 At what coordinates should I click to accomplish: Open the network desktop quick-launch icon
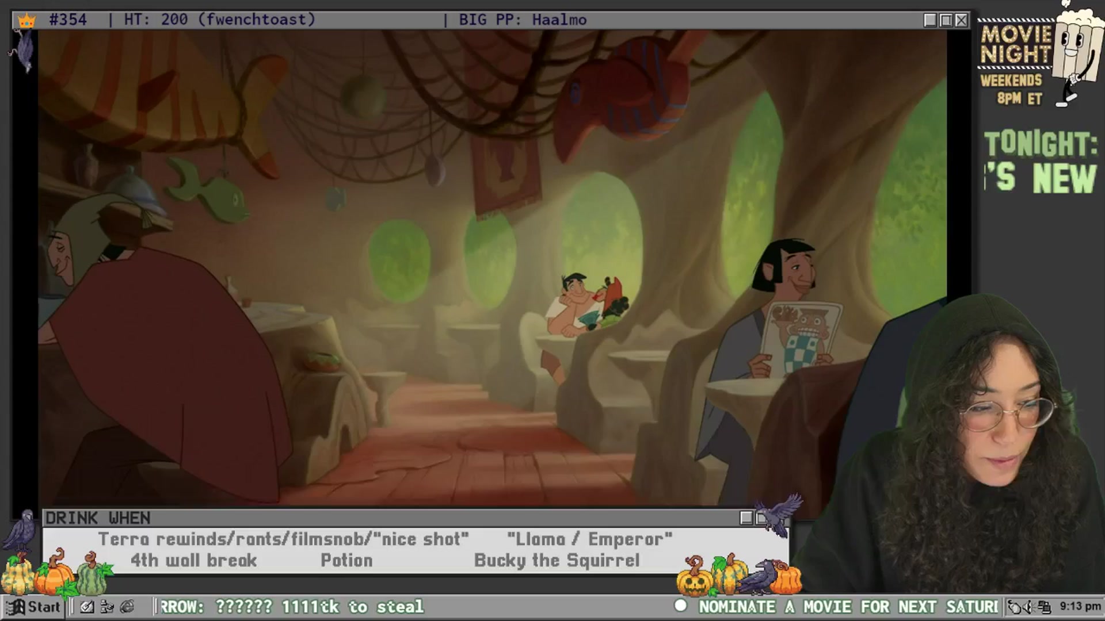(107, 607)
